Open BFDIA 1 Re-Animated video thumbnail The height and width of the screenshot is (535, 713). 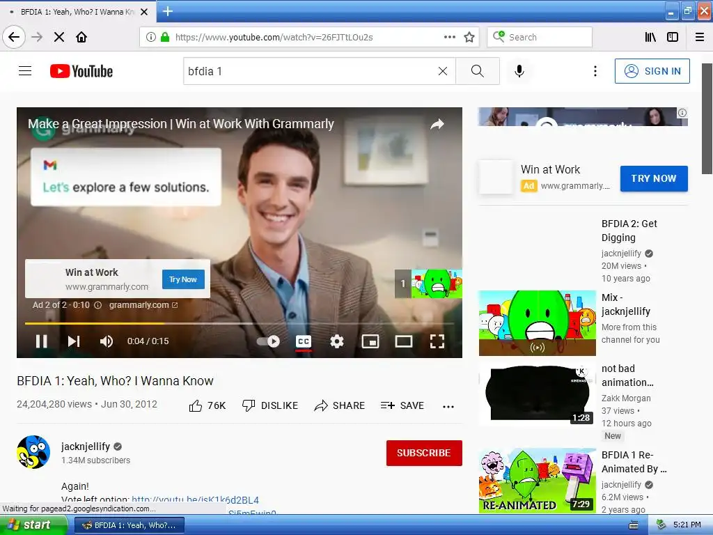(x=538, y=481)
